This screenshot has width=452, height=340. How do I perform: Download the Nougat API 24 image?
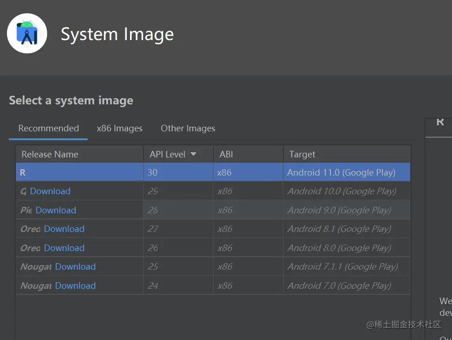click(x=75, y=286)
